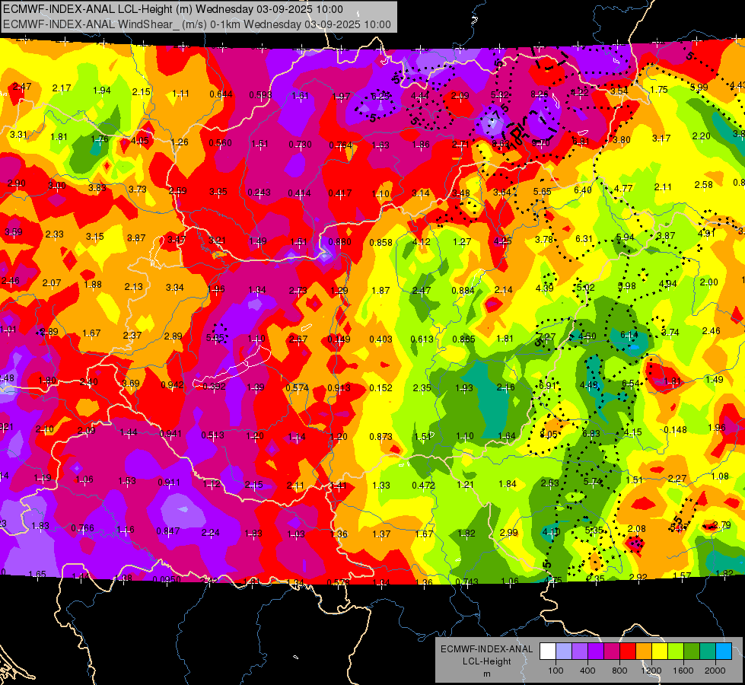Viewport: 745px width, 685px height.
Task: Click legend scale label 1200
Action: [x=651, y=671]
